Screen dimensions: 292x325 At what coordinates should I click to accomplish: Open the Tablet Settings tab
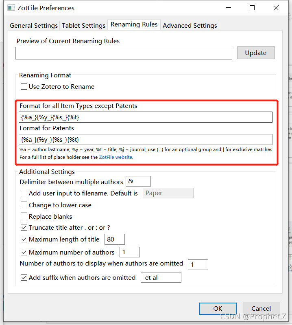click(84, 26)
